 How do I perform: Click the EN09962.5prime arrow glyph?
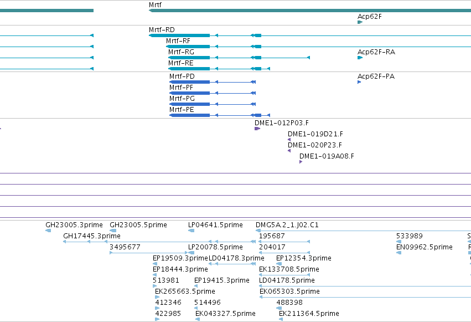(398, 253)
